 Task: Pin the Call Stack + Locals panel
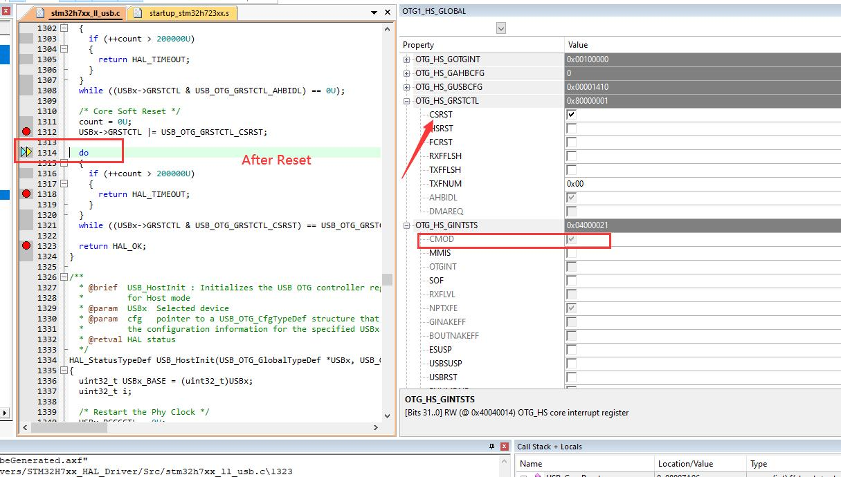(x=491, y=446)
